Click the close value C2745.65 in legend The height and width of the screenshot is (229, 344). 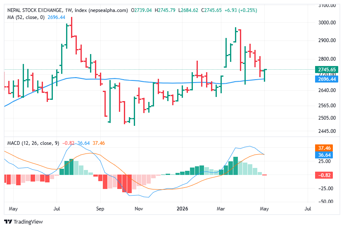coord(211,10)
